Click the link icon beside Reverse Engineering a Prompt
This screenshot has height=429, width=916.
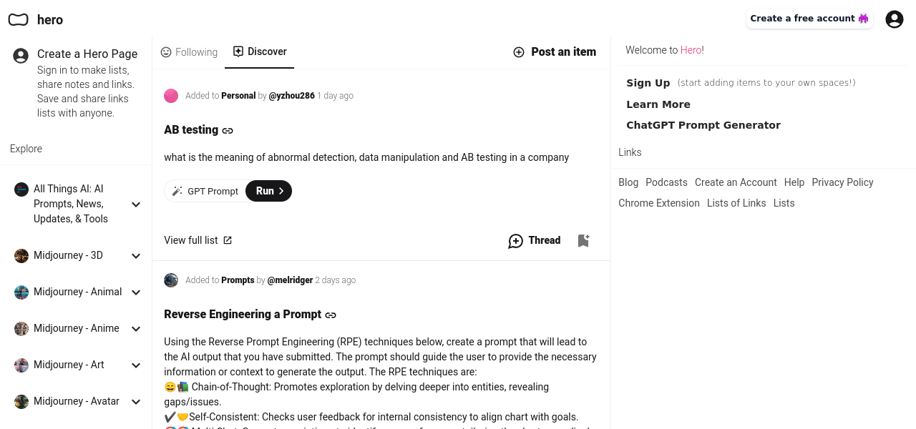pyautogui.click(x=331, y=315)
